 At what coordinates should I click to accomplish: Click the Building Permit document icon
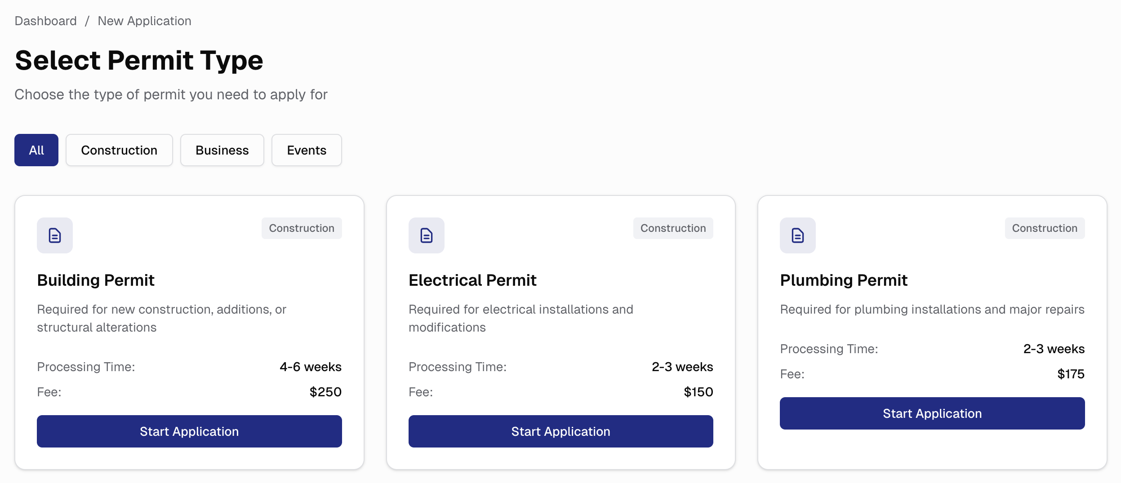pyautogui.click(x=54, y=235)
